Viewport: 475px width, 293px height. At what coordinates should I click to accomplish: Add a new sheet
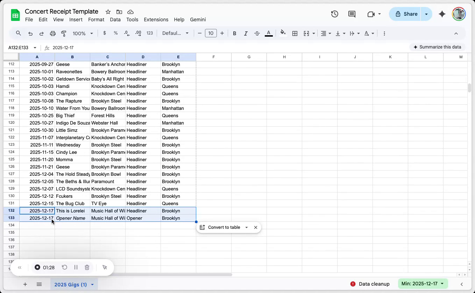25,284
